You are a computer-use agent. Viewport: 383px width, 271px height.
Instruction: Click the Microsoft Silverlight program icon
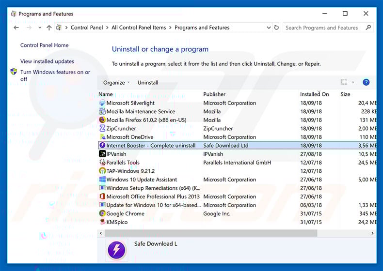(102, 103)
